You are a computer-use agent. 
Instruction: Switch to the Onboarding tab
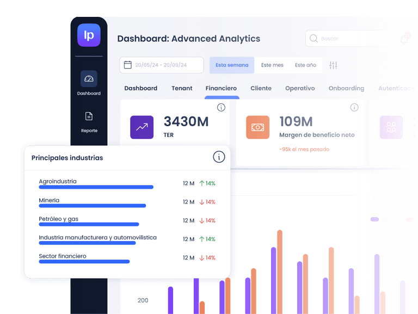(346, 88)
